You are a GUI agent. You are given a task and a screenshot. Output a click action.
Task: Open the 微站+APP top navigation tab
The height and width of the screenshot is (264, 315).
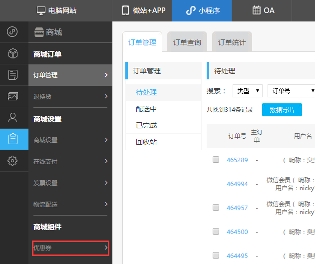coord(142,10)
